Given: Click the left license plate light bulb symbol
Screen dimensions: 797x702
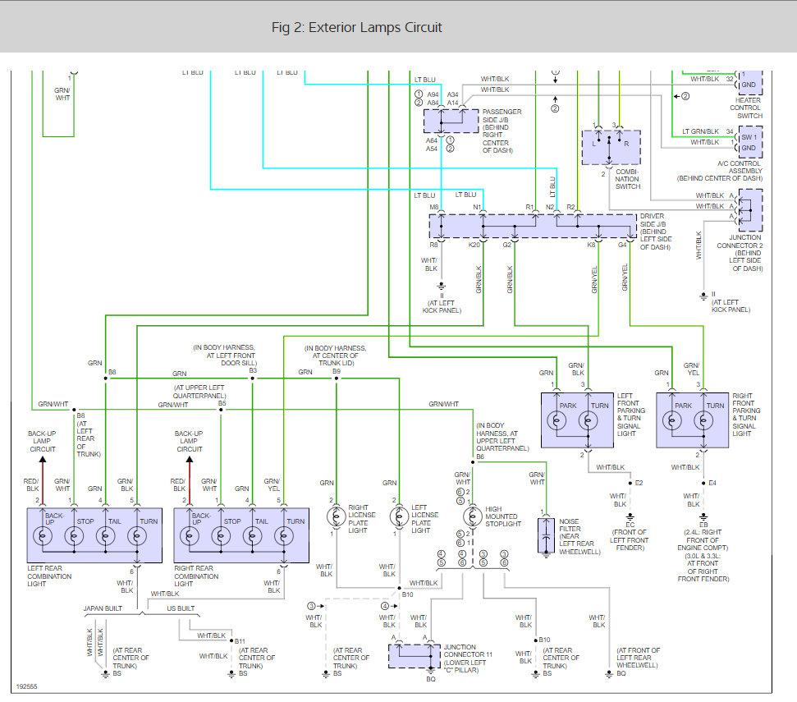Looking at the screenshot, I should (x=399, y=516).
